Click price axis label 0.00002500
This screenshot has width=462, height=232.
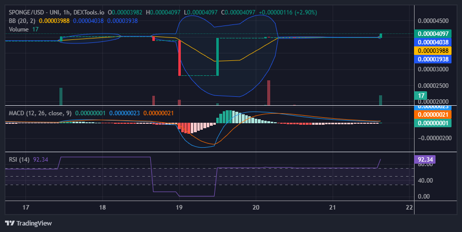tap(433, 86)
